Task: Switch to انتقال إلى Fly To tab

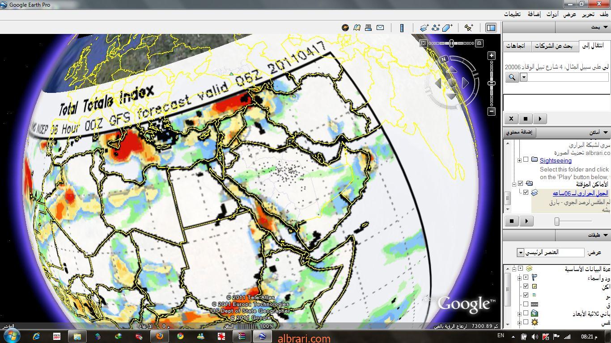Action: click(x=594, y=46)
